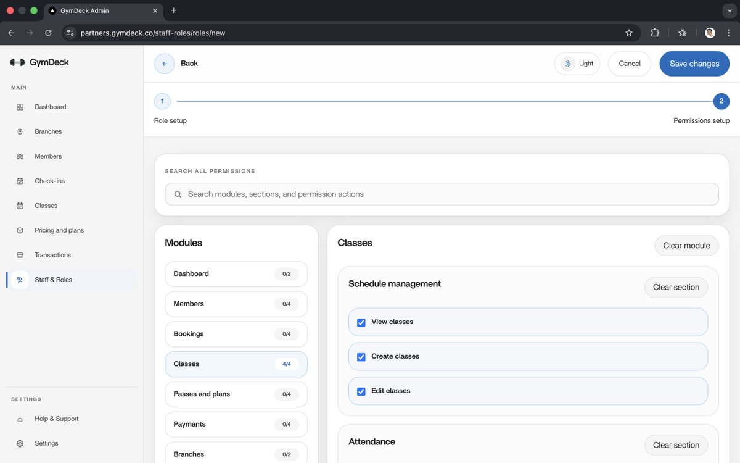Clear the Attendance section
Viewport: 740px width, 463px height.
676,445
